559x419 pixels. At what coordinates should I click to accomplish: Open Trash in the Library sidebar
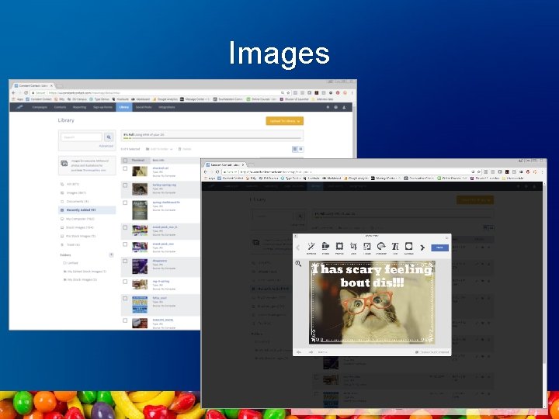71,244
